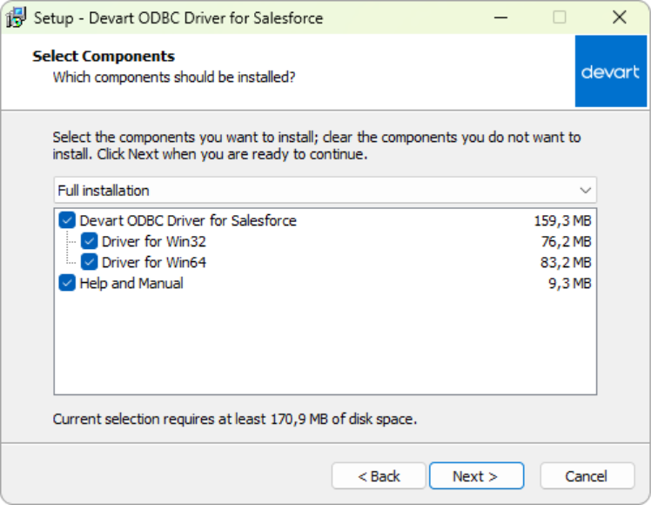Uncheck Devart ODBC Driver for Salesforce checkbox
The height and width of the screenshot is (505, 651).
(67, 221)
